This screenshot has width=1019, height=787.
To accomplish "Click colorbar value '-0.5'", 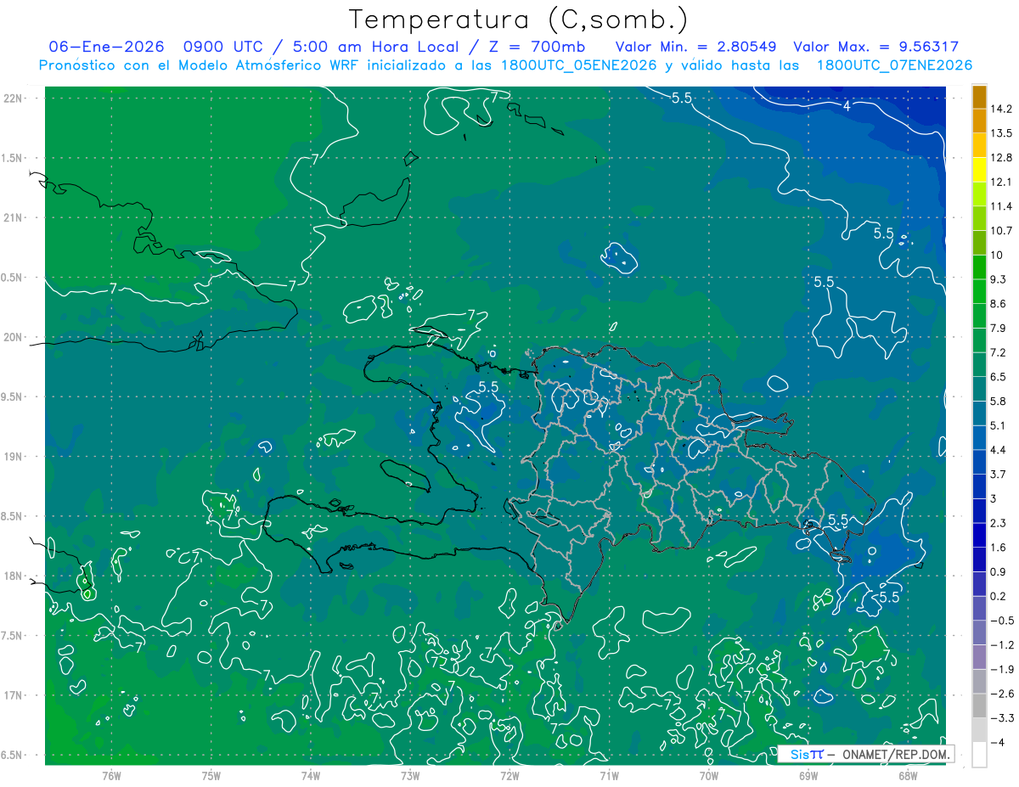I will point(1002,621).
